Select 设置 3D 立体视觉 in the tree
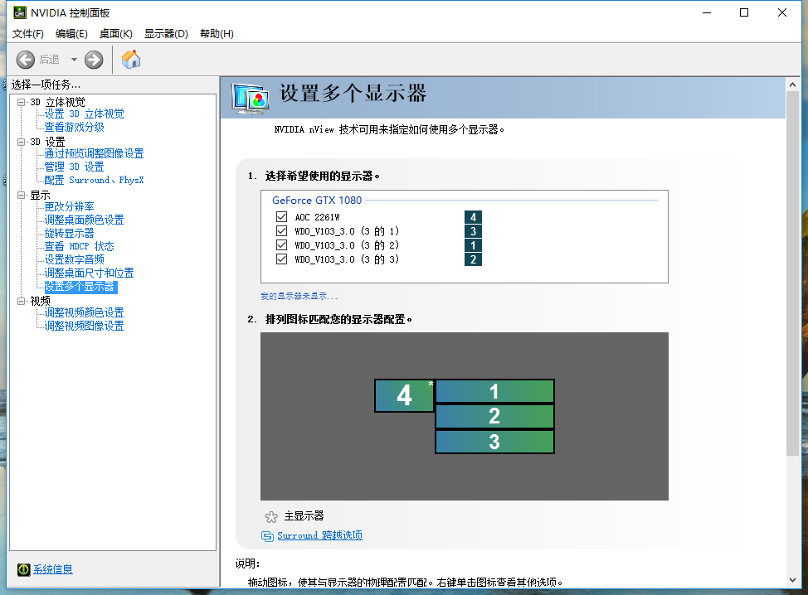The image size is (808, 595). (84, 114)
